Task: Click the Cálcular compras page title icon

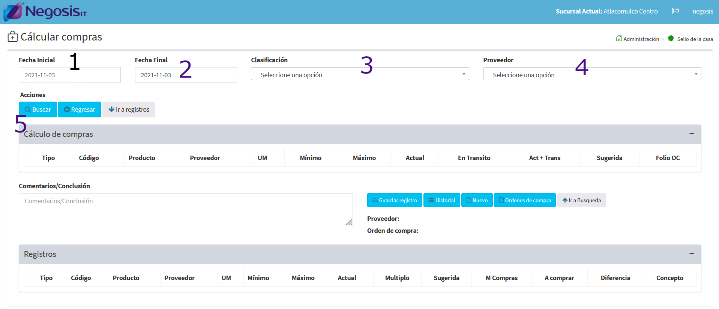Action: pos(13,37)
